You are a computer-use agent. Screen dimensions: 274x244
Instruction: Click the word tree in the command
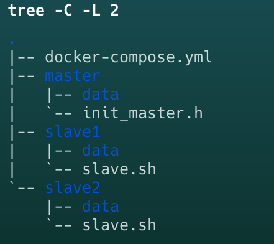tap(26, 11)
